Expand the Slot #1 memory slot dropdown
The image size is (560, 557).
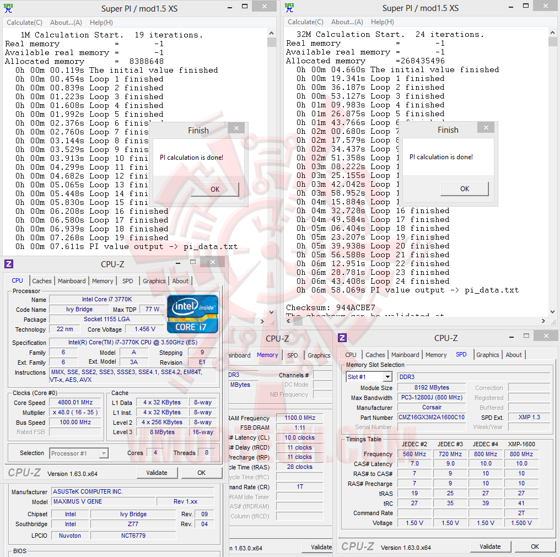[x=387, y=377]
